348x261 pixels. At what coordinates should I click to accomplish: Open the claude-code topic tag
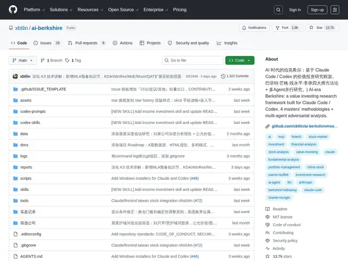tap(313, 190)
